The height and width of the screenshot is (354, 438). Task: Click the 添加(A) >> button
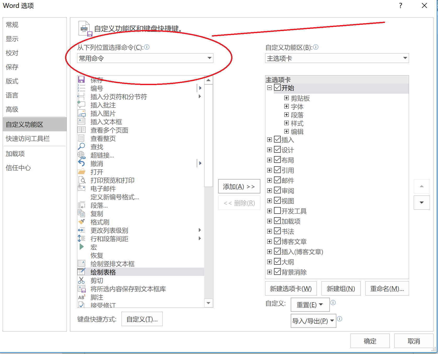tap(239, 186)
